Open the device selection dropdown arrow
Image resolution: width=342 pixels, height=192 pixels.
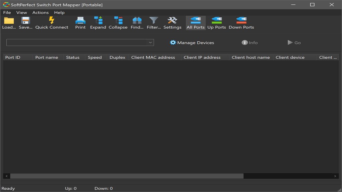coord(150,42)
